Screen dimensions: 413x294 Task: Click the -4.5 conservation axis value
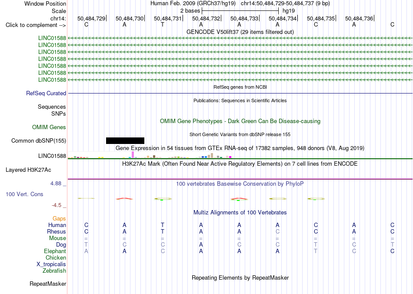coord(57,205)
